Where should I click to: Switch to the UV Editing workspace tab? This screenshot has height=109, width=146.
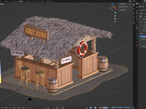[x=42, y=1]
